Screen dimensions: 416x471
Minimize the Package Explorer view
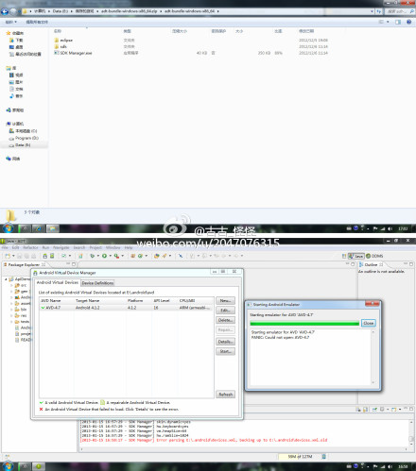click(68, 264)
